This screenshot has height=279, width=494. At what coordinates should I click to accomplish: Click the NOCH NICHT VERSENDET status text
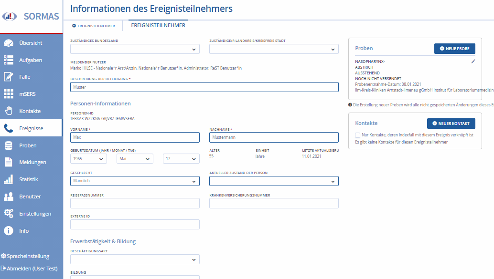[378, 79]
